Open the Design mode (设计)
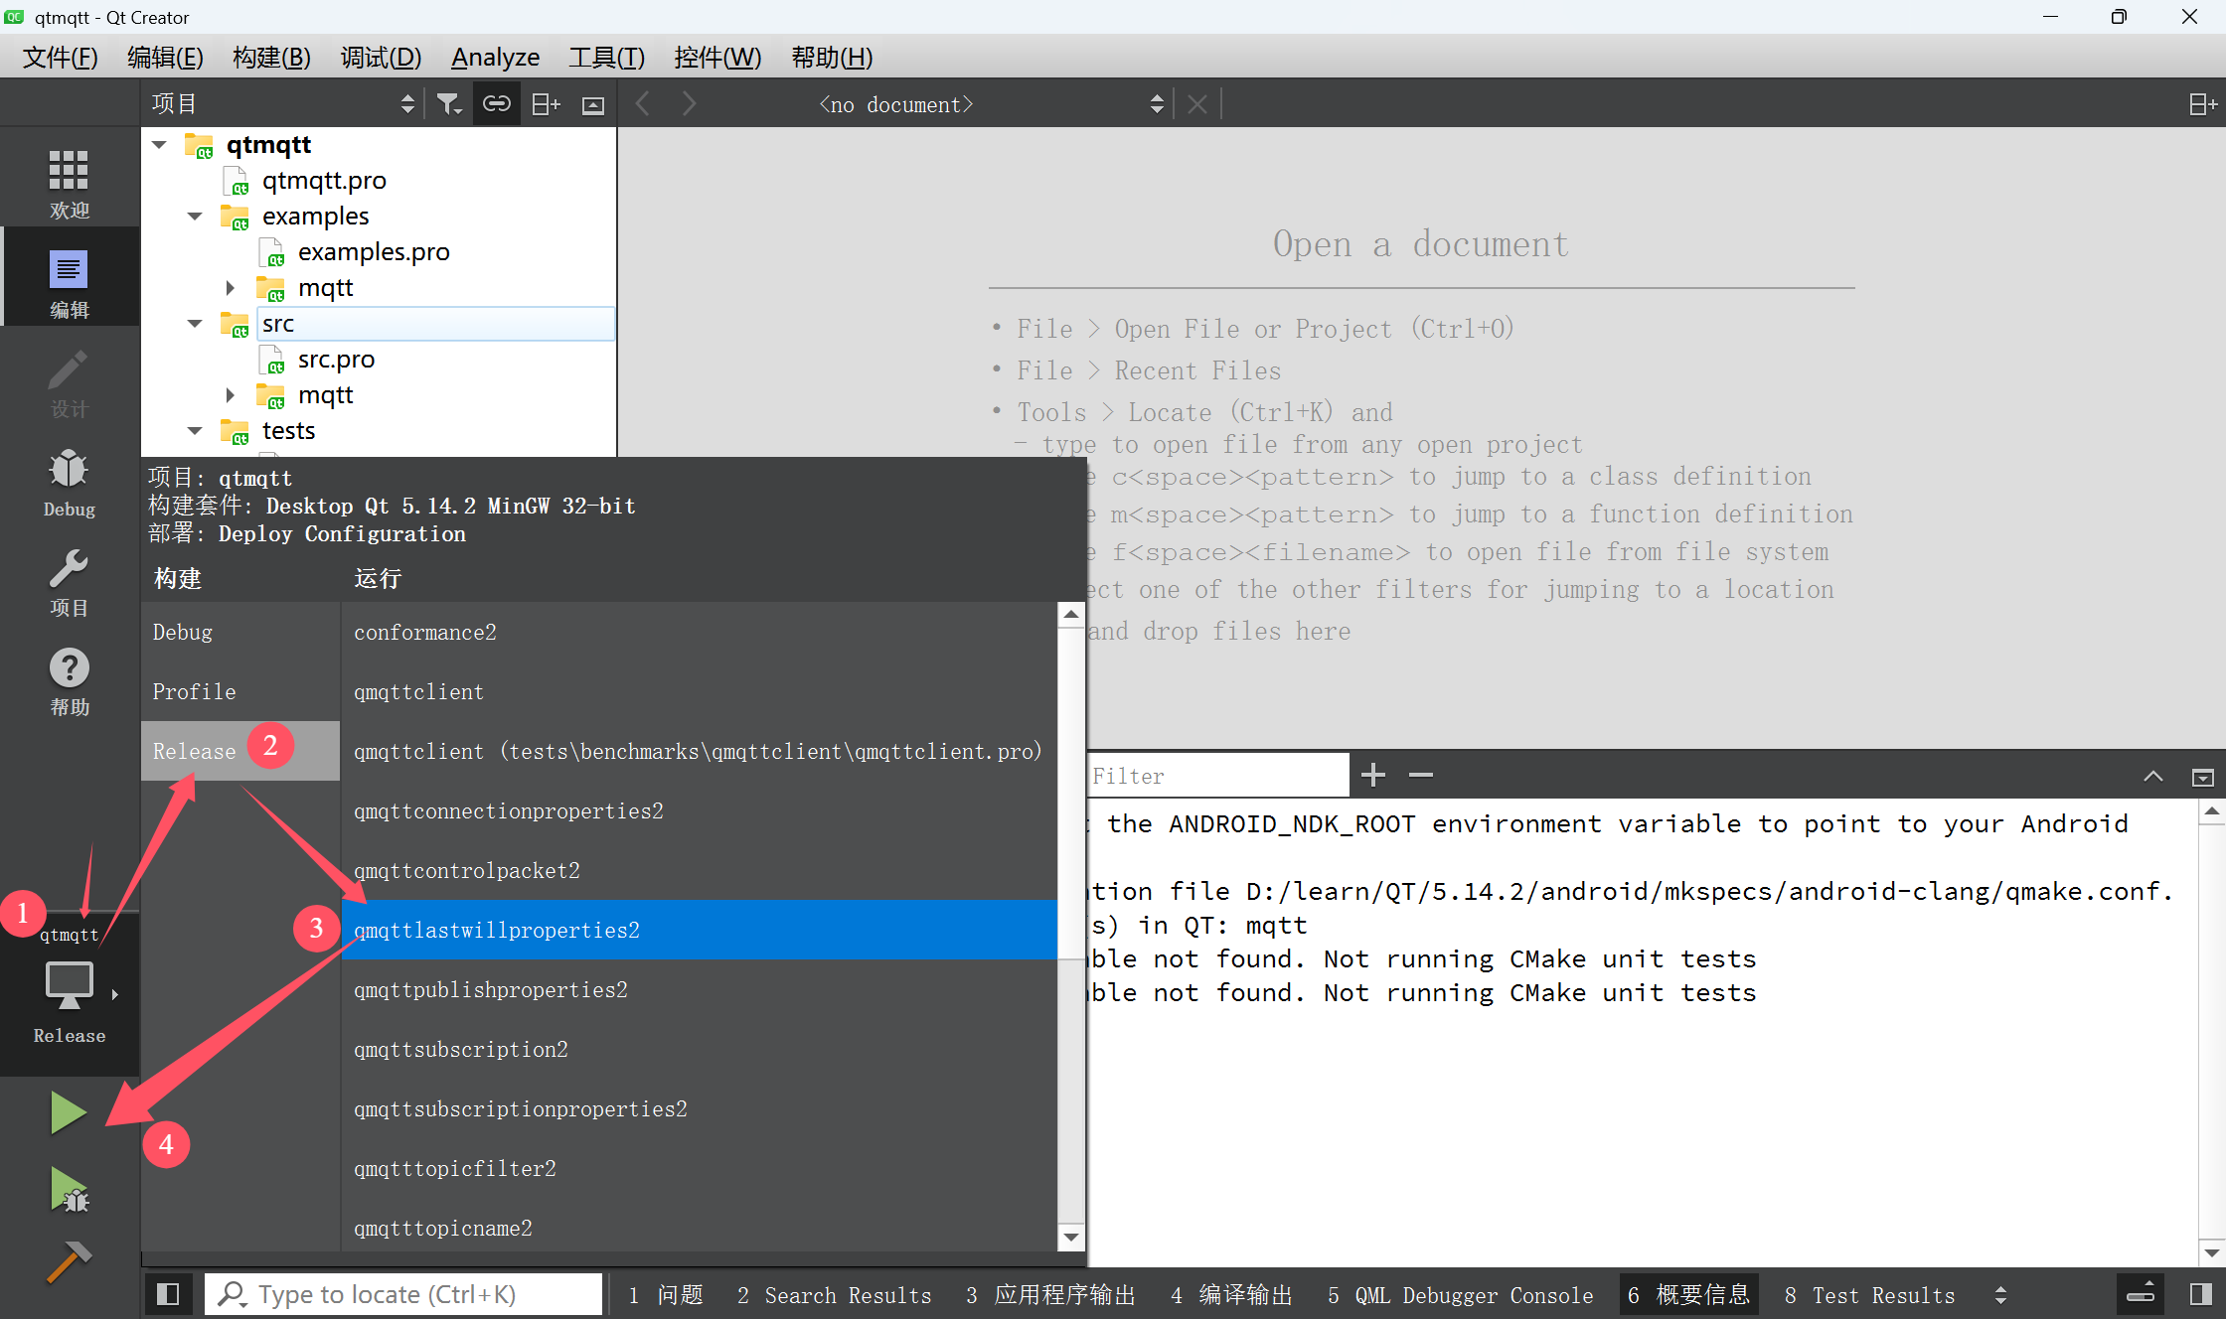Screen dimensions: 2226x1319 [x=69, y=382]
